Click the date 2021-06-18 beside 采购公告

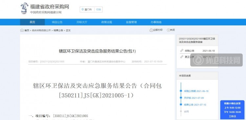click(x=209, y=51)
